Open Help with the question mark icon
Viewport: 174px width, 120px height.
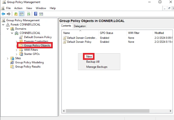36,14
